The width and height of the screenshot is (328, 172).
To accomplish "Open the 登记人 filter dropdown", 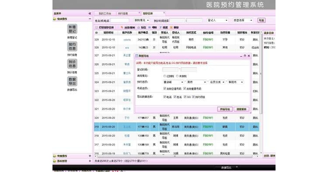I will (x=217, y=20).
